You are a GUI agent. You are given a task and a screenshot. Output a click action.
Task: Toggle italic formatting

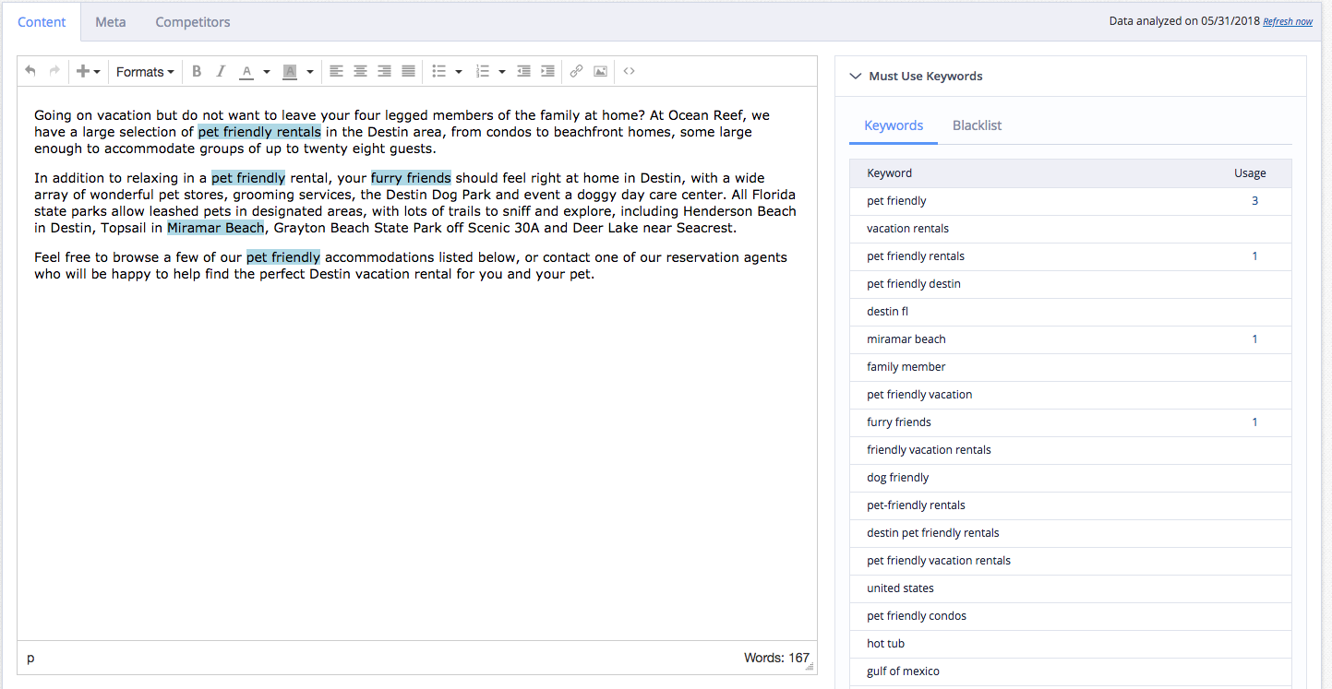click(x=221, y=71)
